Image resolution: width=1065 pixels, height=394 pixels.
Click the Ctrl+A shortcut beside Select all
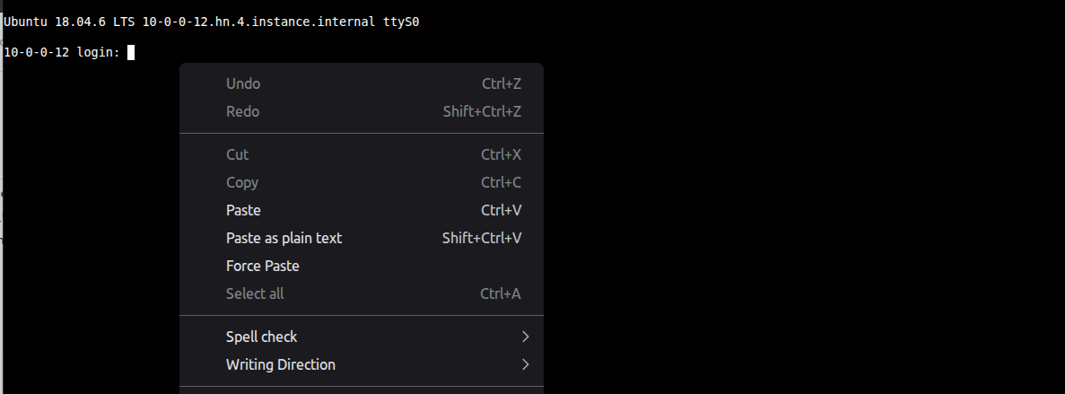(501, 293)
